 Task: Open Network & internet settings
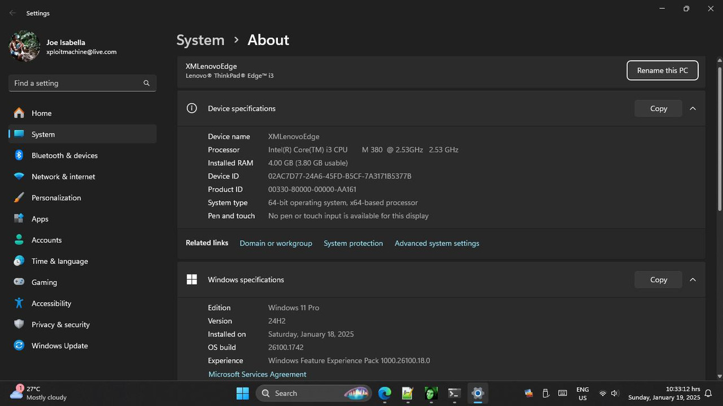click(x=63, y=176)
